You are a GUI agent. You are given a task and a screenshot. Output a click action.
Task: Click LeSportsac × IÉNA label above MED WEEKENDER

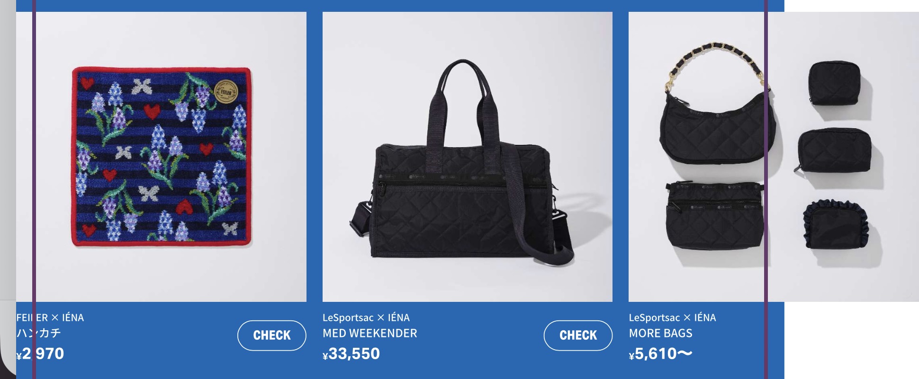coord(366,317)
